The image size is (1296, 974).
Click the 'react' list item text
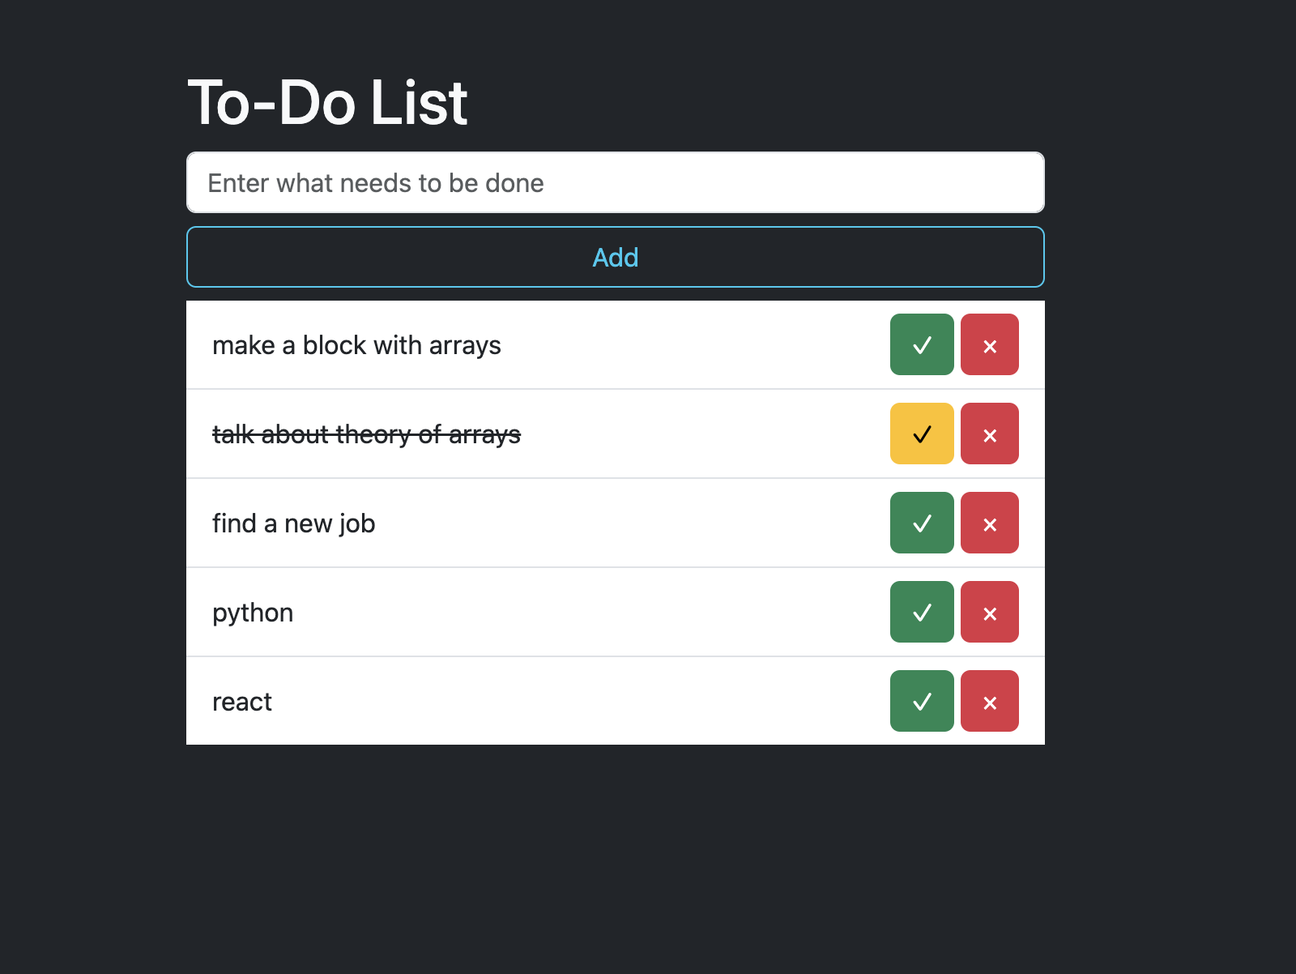tap(241, 702)
